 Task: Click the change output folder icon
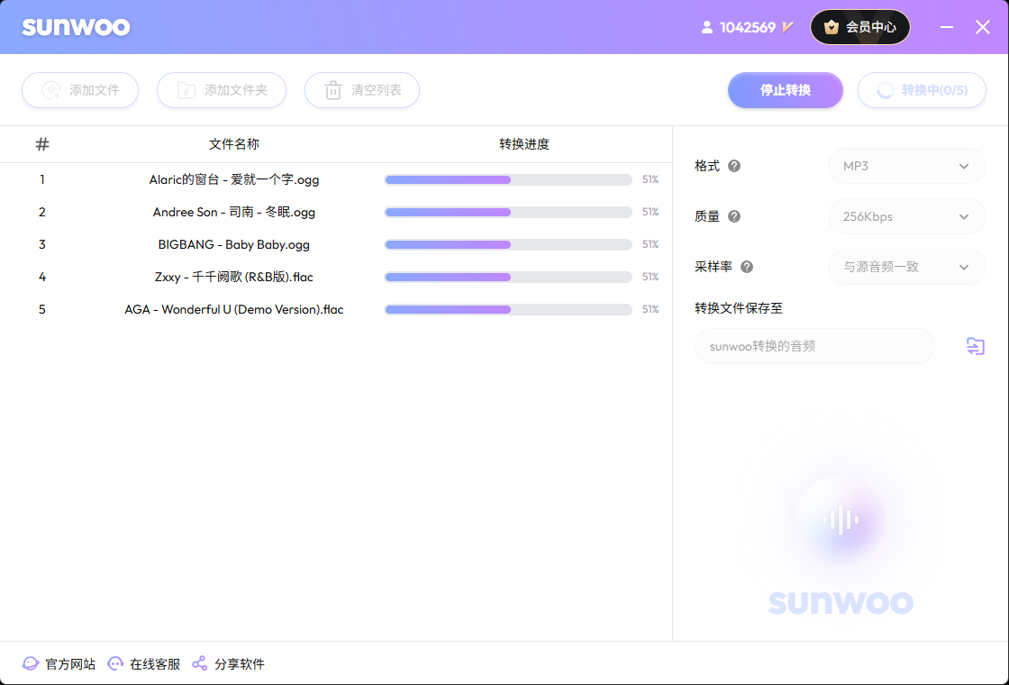coord(975,346)
